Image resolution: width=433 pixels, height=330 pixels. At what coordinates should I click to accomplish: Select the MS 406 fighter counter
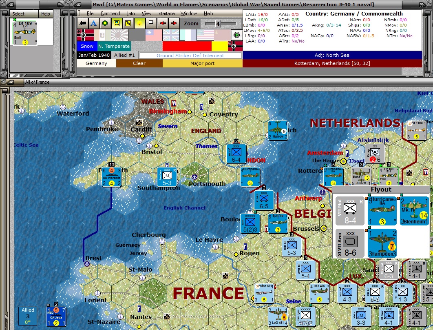pos(320,293)
